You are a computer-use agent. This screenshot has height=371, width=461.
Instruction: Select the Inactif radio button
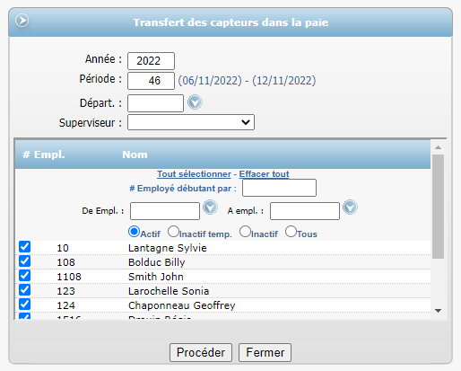[245, 232]
